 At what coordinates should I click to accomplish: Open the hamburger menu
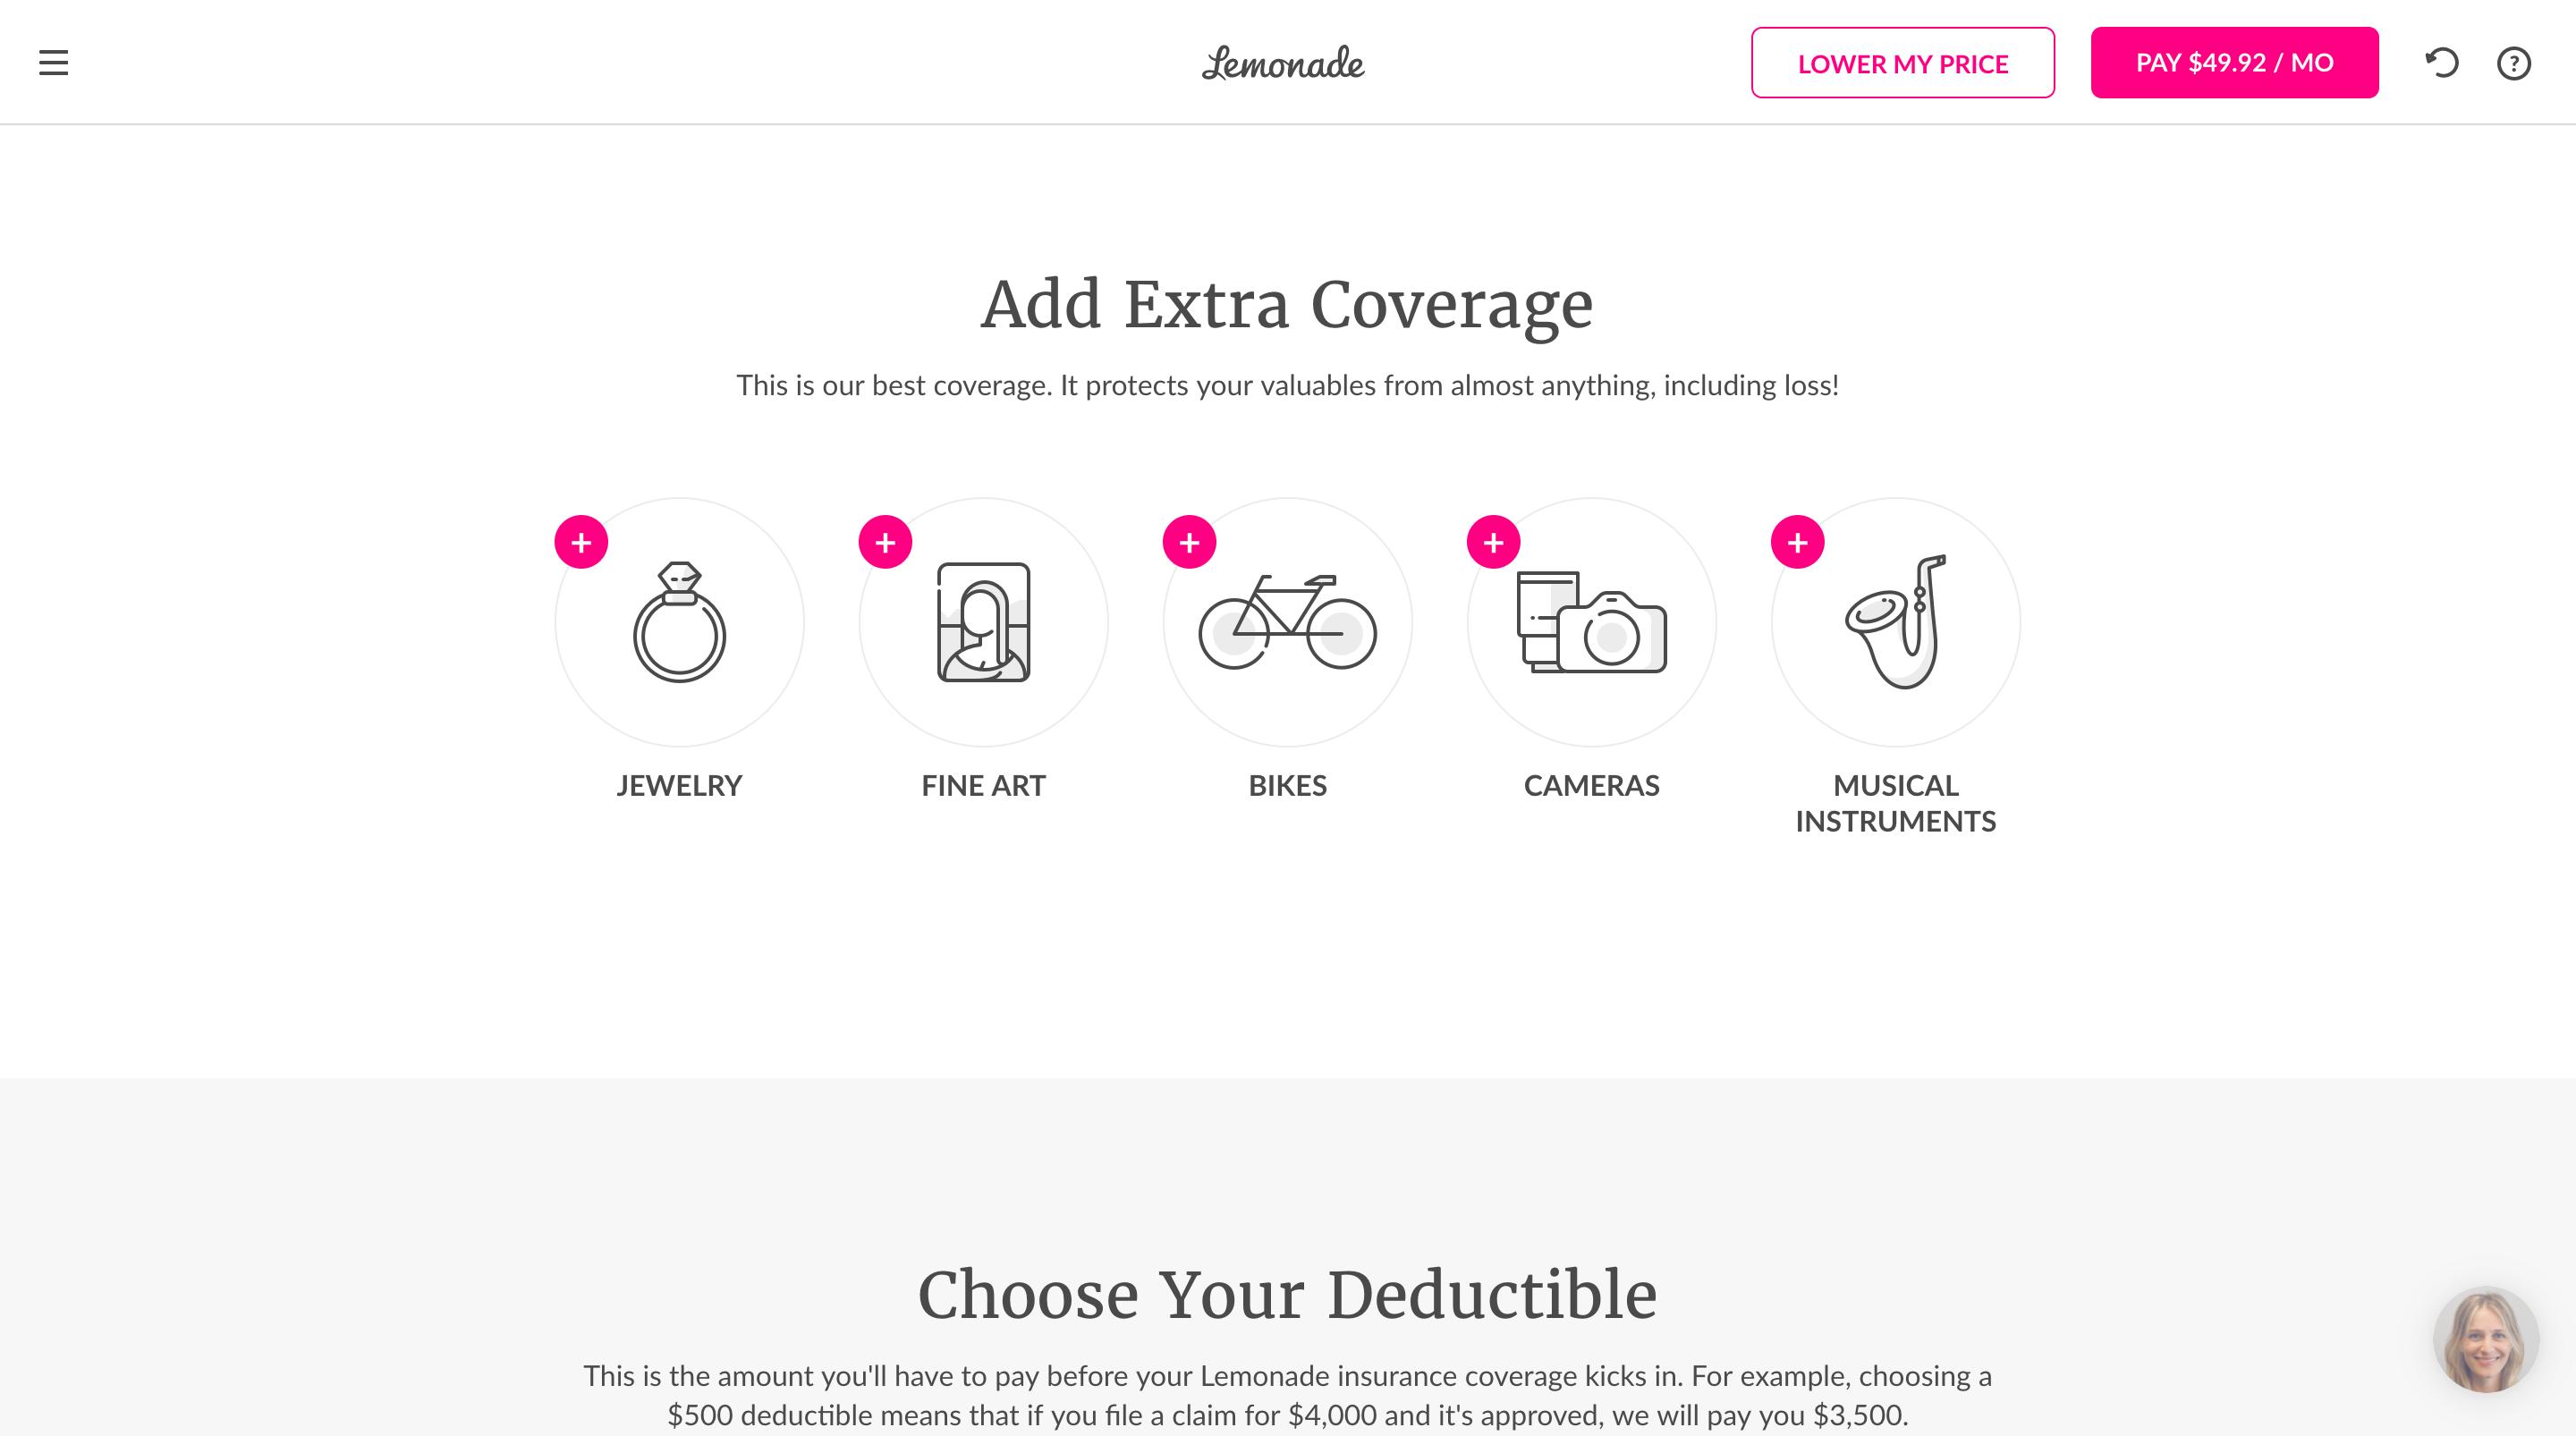click(54, 63)
